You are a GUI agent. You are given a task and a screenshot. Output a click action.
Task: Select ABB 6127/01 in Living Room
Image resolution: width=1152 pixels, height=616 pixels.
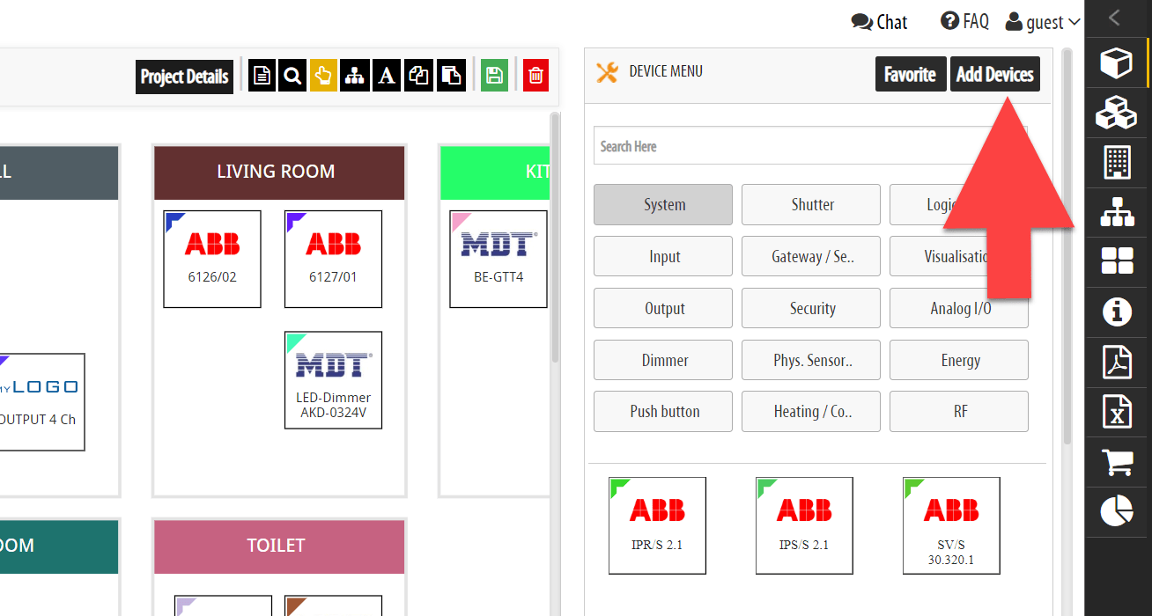333,259
